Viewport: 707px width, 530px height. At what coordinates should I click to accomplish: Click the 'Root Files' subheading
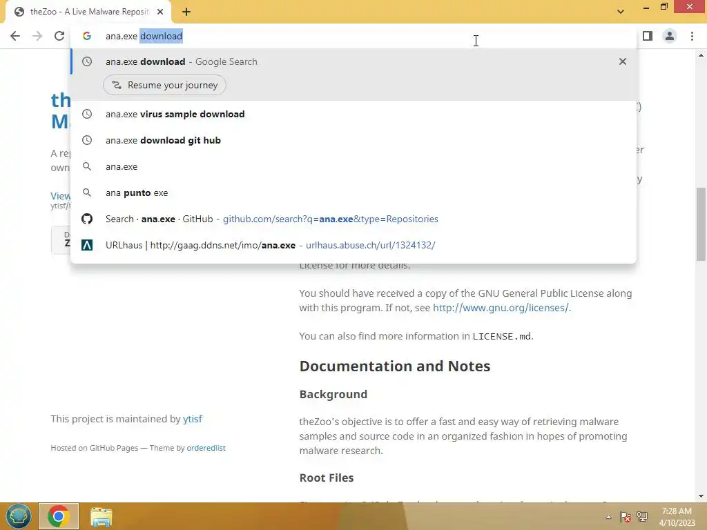coord(327,478)
